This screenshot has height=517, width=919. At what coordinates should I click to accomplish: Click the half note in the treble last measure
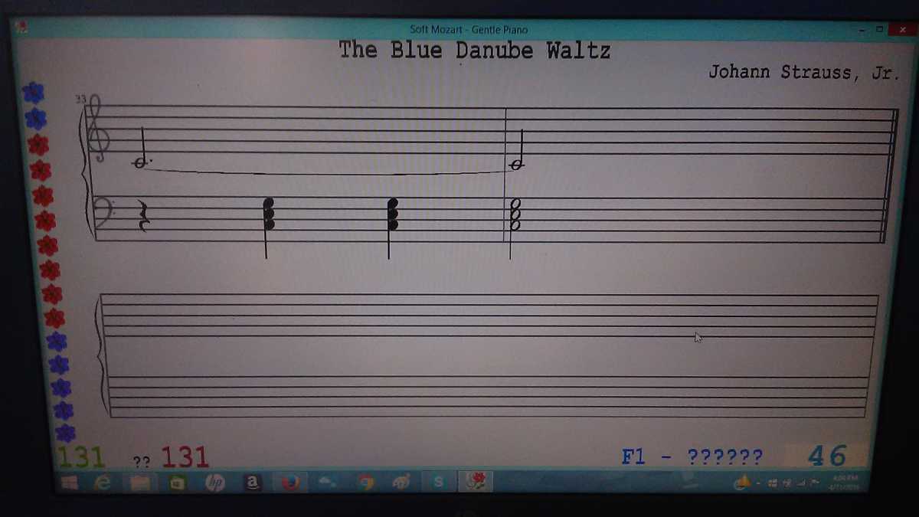point(518,148)
